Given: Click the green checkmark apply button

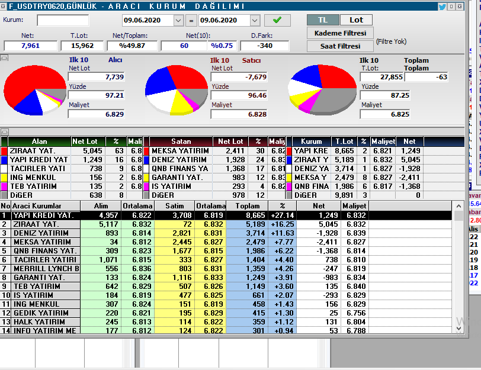Looking at the screenshot, I should point(277,20).
